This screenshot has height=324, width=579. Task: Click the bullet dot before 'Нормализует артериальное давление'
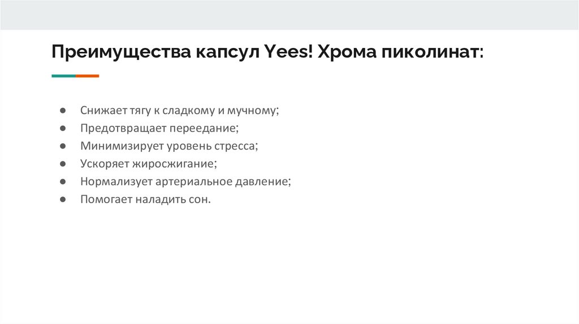point(63,182)
